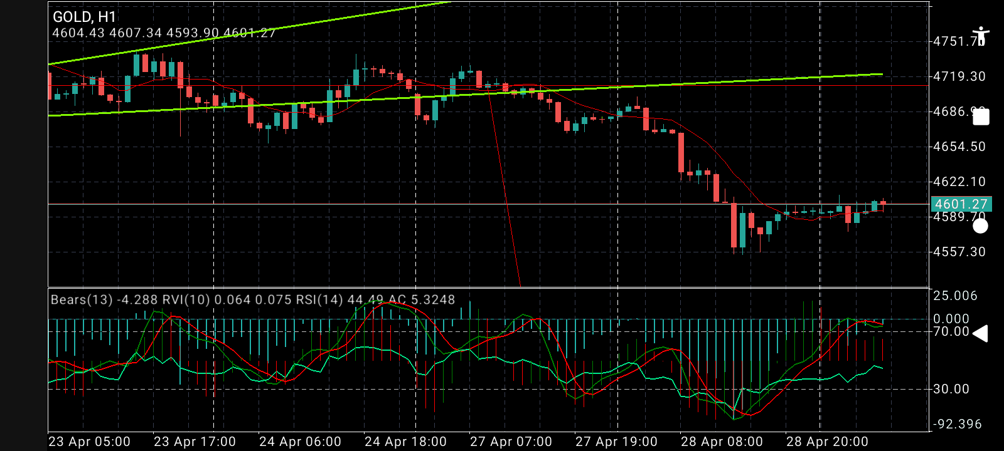Tap the triangular back navigation button

coord(980,334)
